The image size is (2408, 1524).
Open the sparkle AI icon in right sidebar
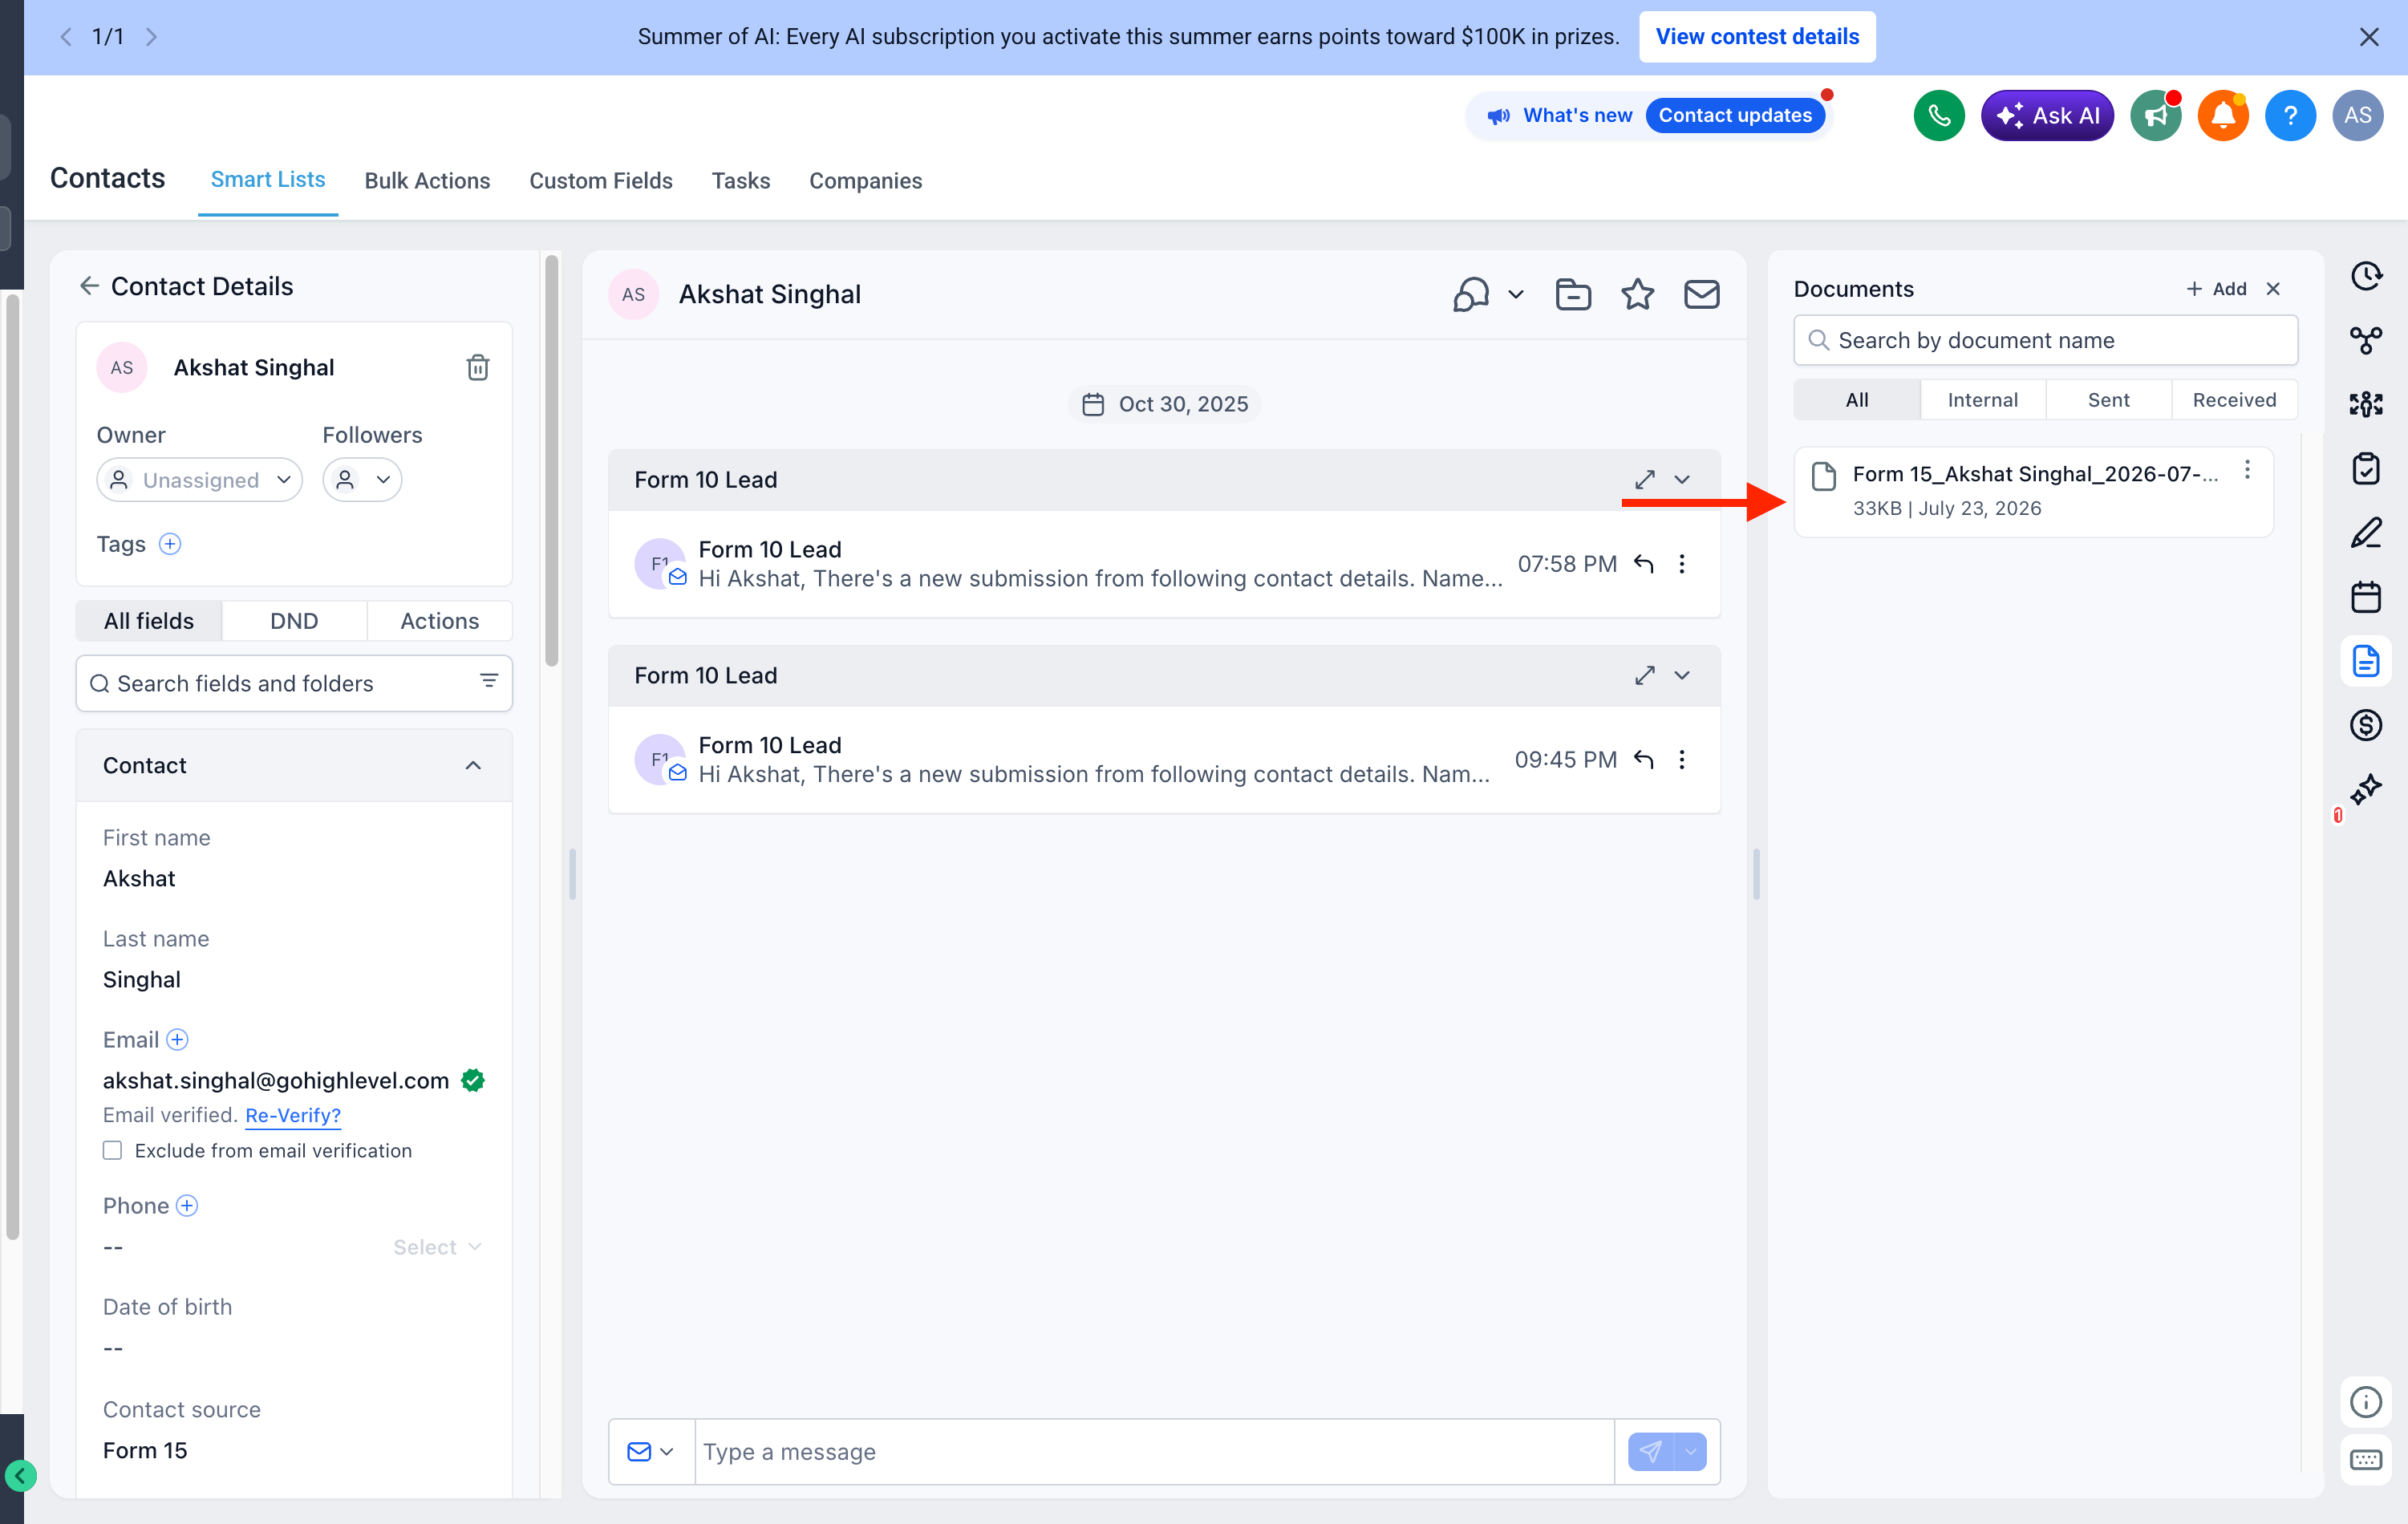click(2365, 789)
